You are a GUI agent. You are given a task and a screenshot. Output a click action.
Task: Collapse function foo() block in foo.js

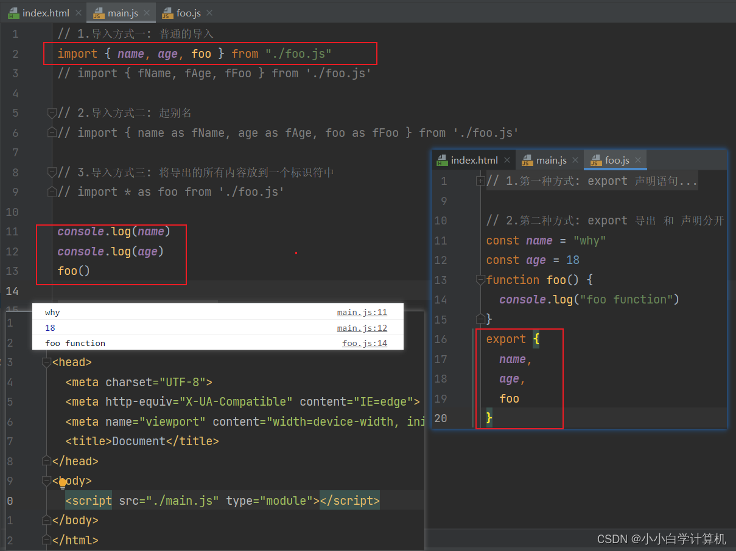pos(480,280)
